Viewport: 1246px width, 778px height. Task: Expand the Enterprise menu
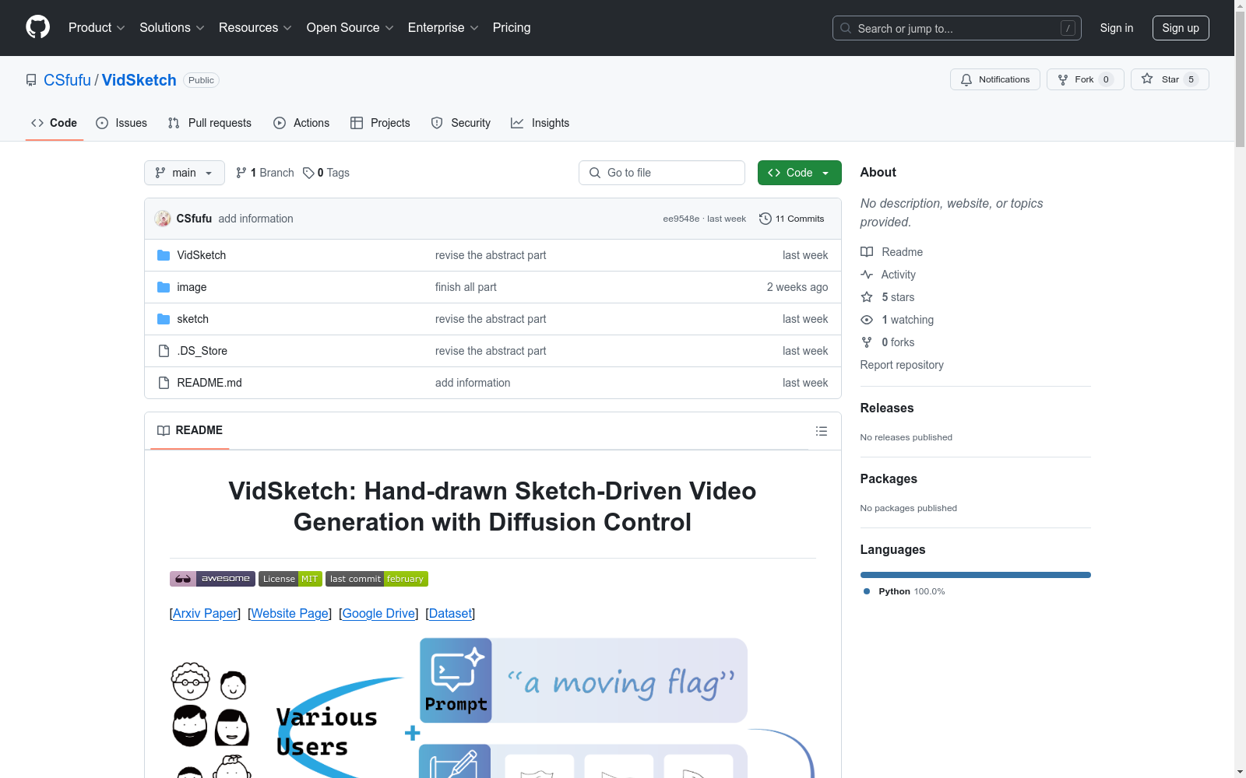click(443, 28)
